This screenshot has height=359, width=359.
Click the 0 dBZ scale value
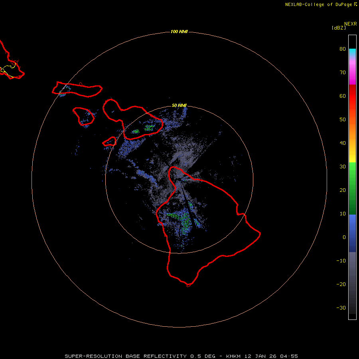(x=344, y=237)
